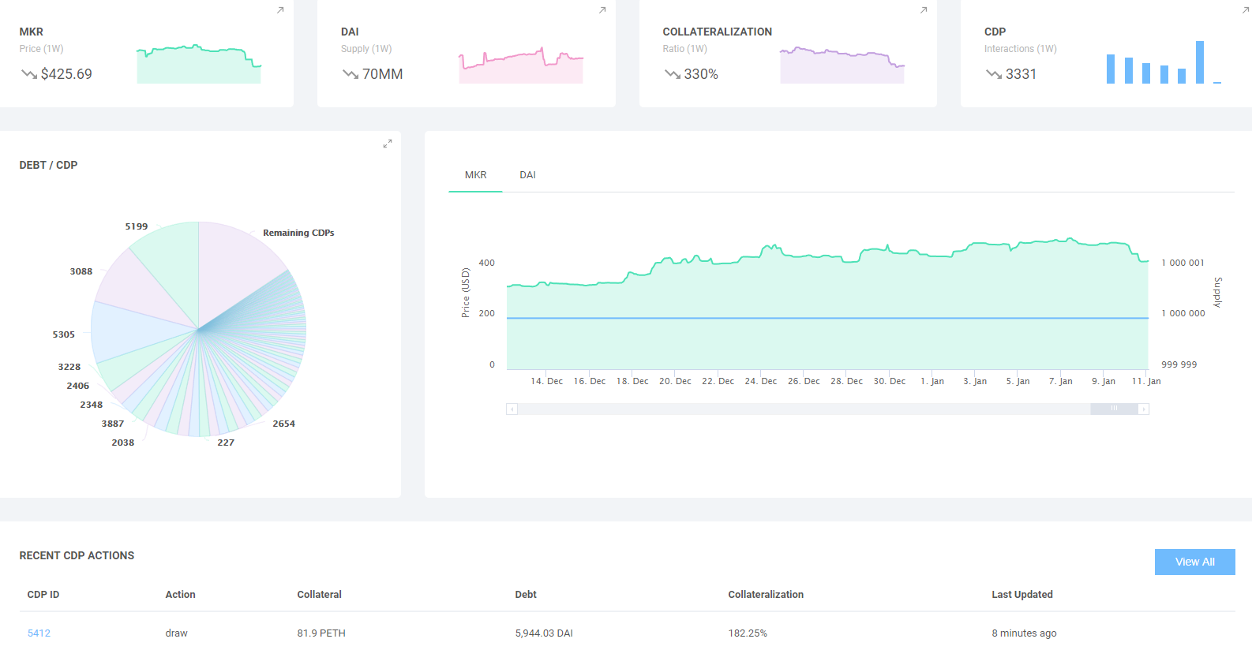Viewport: 1252px width, 650px height.
Task: Click the 'DEBT / CDP' panel title
Action: [48, 165]
